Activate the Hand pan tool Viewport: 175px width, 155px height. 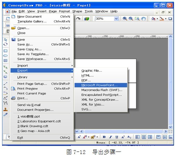[x=144, y=19]
